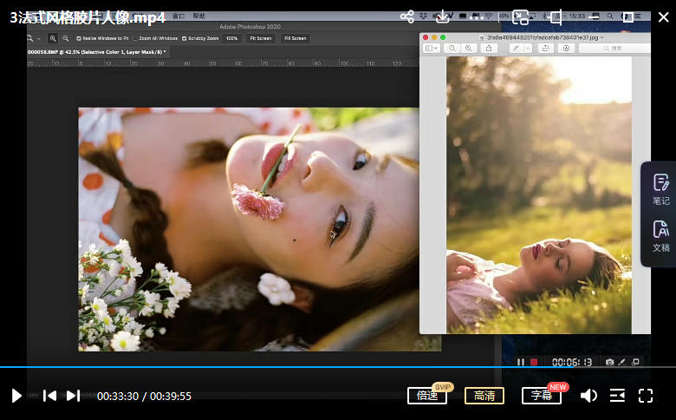Image resolution: width=676 pixels, height=420 pixels.
Task: Open the 文稿 transcript side panel
Action: (x=660, y=235)
